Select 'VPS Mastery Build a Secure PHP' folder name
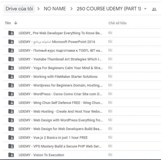Image resolution: width=161 pixels, height=160 pixels. click(x=60, y=146)
